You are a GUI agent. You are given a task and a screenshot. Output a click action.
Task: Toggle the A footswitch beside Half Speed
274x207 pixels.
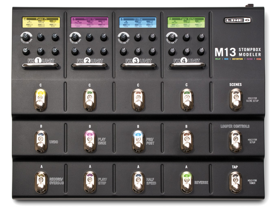[x=138, y=182]
